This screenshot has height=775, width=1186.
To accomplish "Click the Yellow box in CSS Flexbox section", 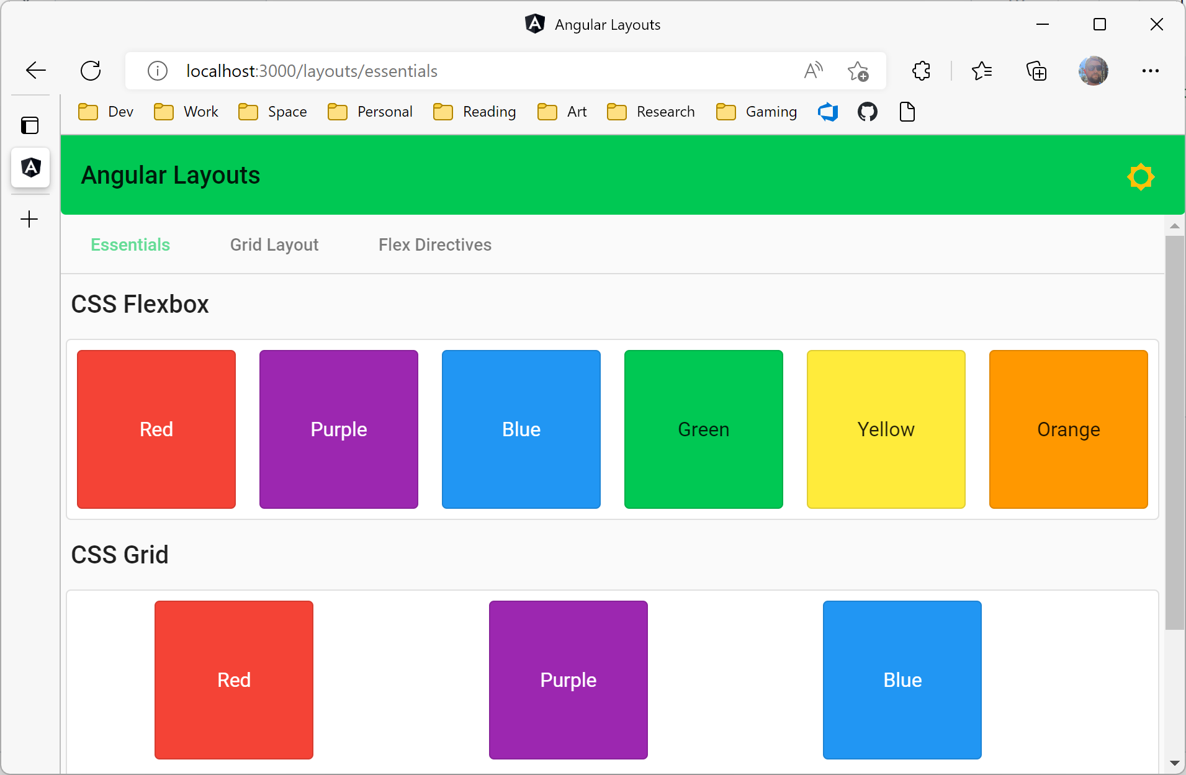I will tap(886, 429).
